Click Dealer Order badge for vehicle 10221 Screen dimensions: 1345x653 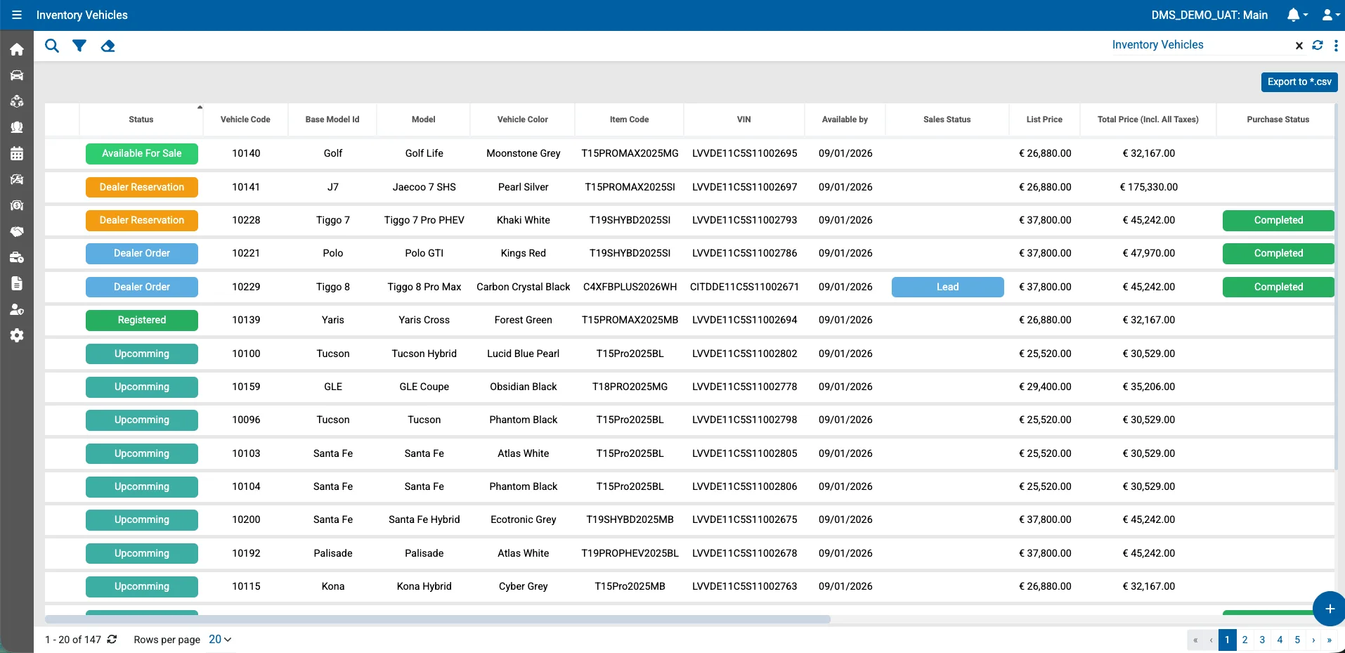point(142,253)
